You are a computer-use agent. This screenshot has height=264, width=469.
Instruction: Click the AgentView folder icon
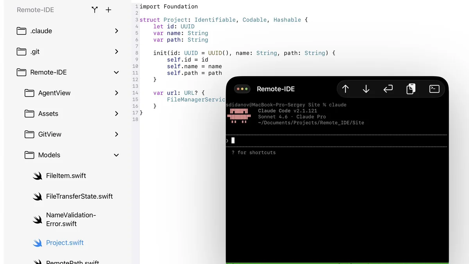pyautogui.click(x=29, y=93)
